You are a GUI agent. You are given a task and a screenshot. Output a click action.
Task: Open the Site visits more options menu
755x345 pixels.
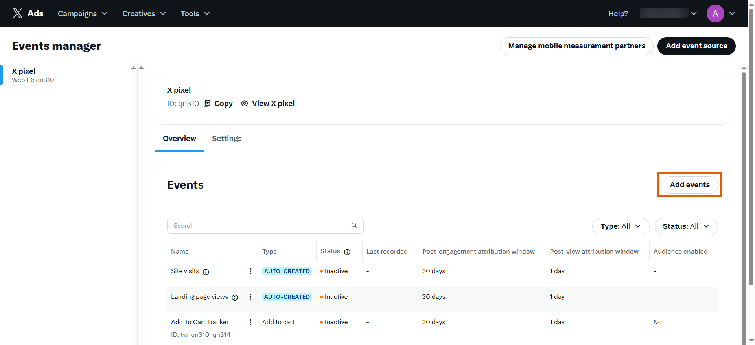(250, 272)
